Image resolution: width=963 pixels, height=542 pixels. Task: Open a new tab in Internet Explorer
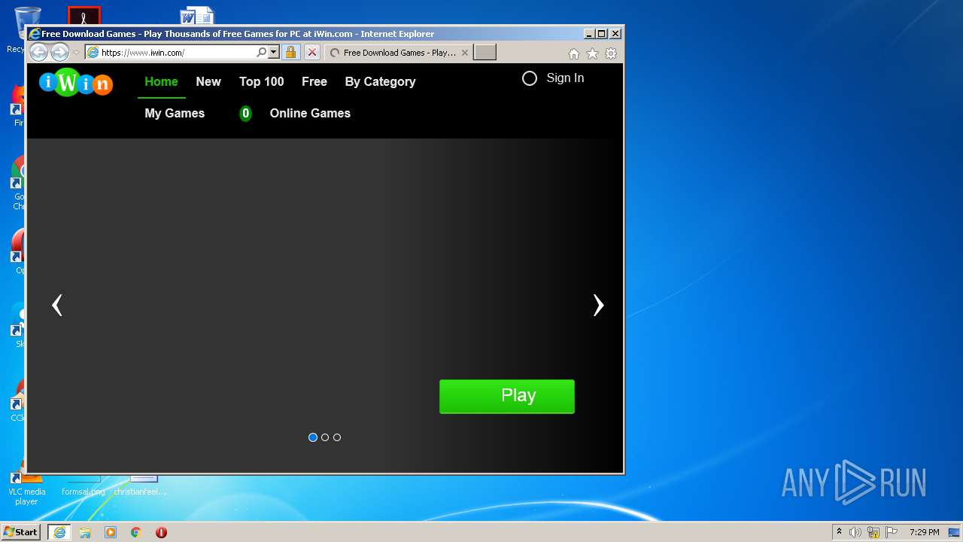(x=485, y=53)
